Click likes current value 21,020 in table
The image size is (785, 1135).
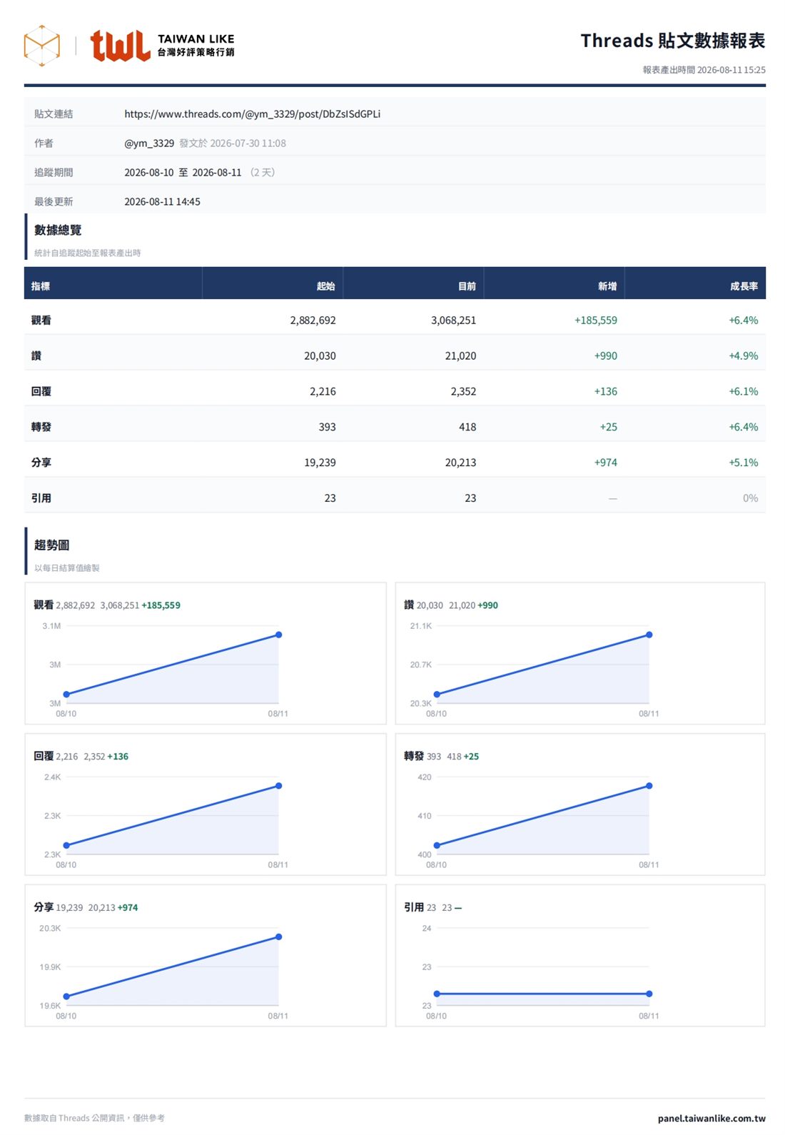coord(460,355)
